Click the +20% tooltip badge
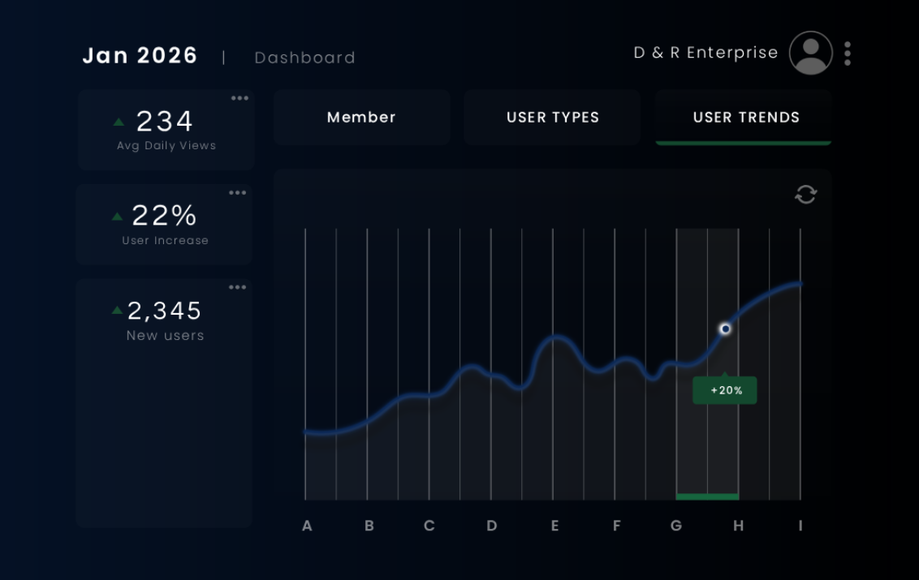The image size is (919, 580). click(725, 390)
